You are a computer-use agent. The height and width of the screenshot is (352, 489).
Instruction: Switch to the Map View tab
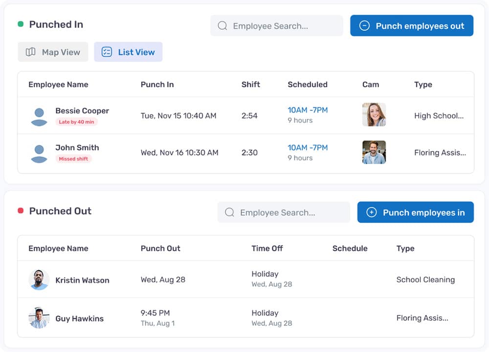[x=53, y=52]
